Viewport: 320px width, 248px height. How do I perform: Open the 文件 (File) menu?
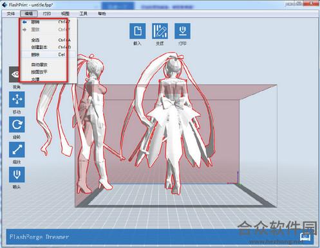click(10, 13)
